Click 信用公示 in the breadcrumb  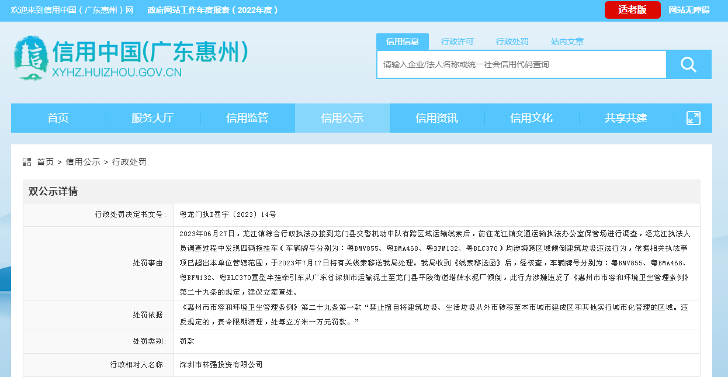pyautogui.click(x=83, y=162)
